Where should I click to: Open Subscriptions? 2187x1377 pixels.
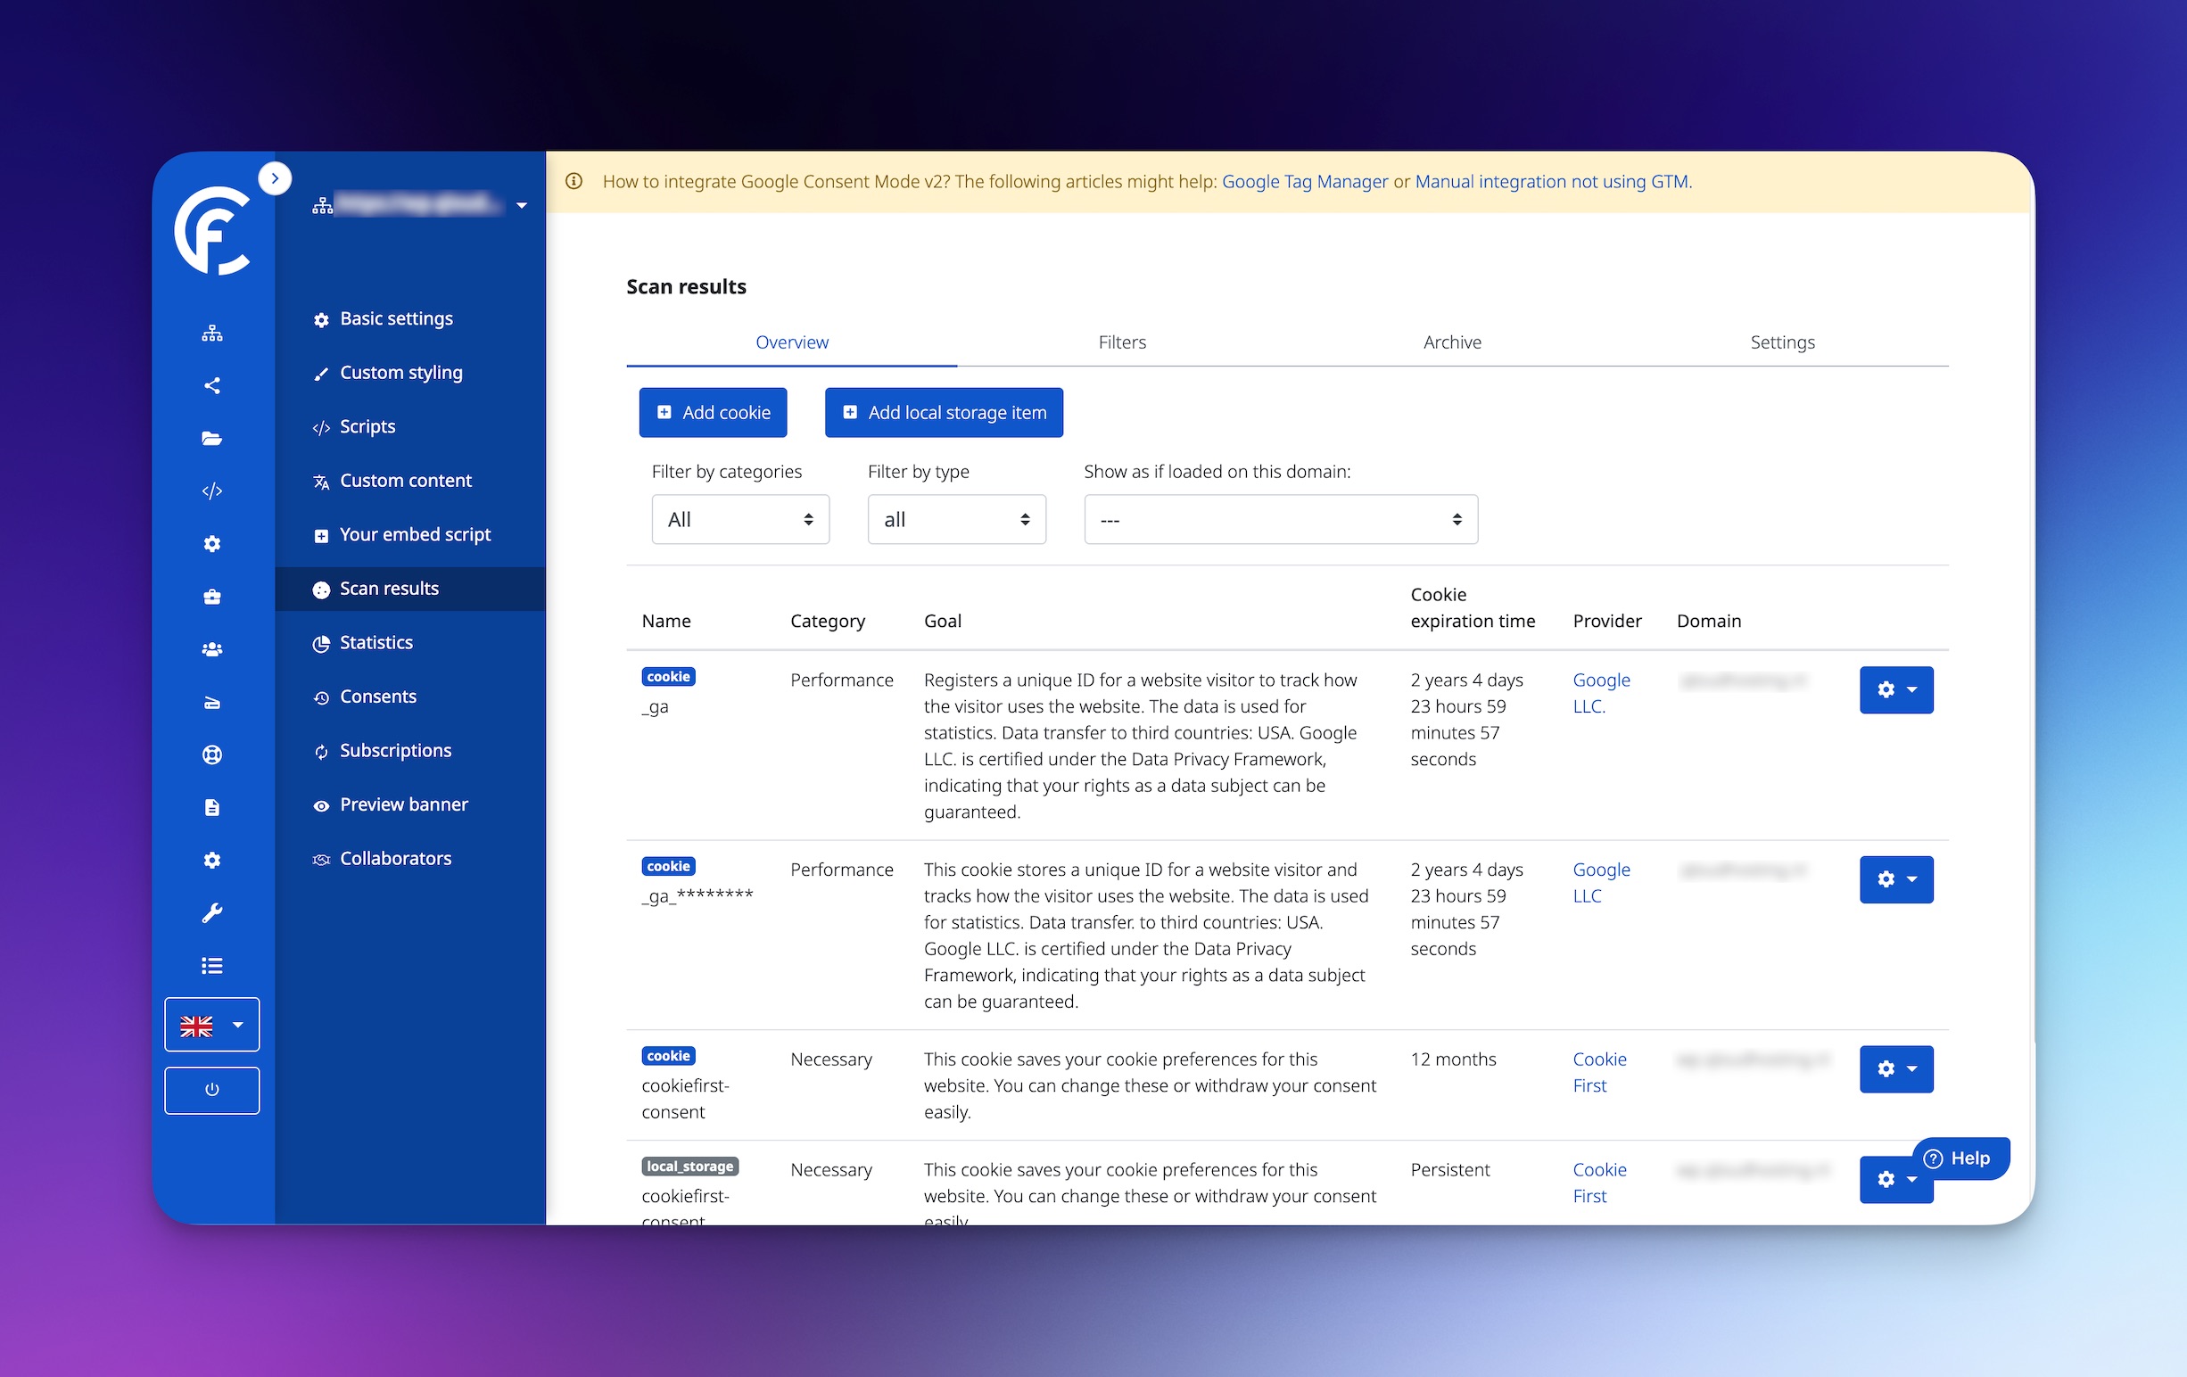(395, 750)
